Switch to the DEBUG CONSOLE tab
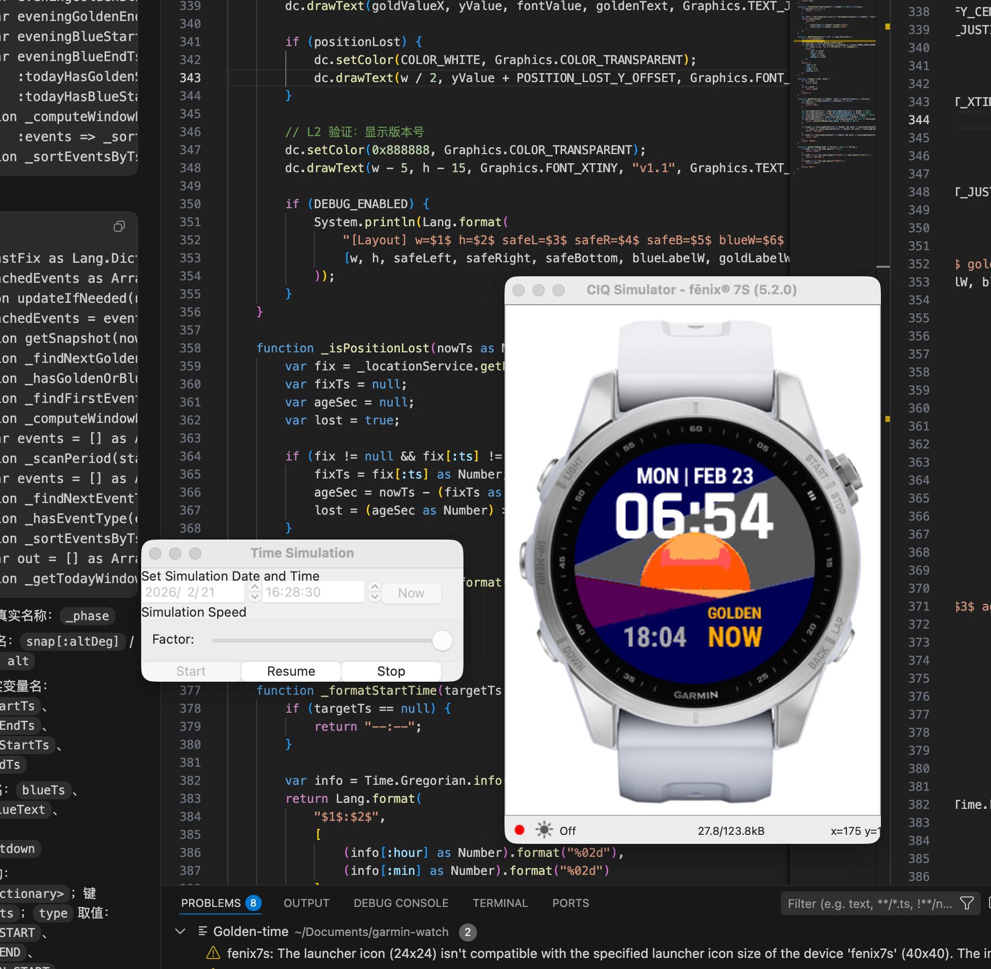 [400, 903]
